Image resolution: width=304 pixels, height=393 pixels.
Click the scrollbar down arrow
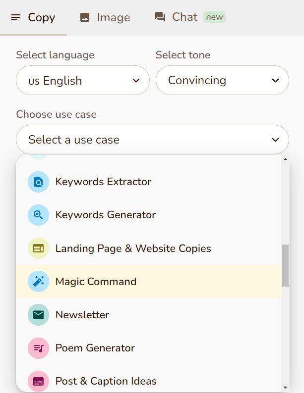click(x=285, y=387)
